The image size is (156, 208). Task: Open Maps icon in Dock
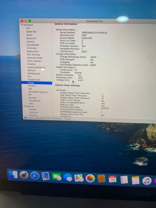point(79,178)
